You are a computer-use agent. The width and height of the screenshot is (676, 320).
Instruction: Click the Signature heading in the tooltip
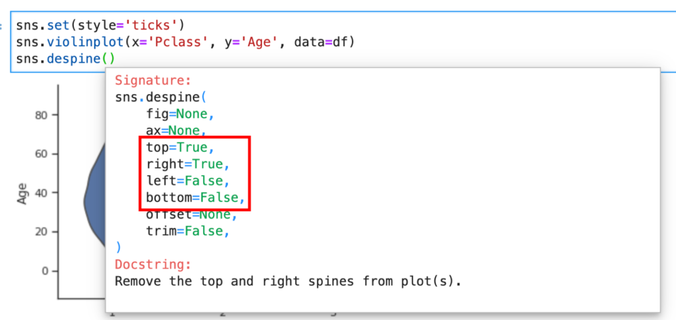pos(152,80)
